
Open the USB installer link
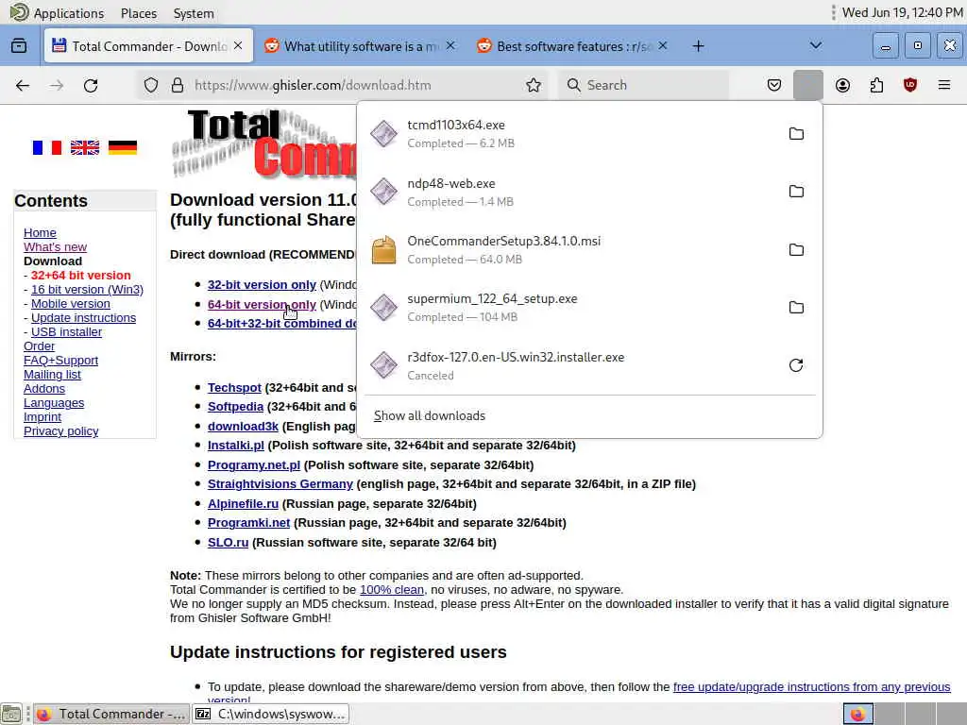[67, 331]
